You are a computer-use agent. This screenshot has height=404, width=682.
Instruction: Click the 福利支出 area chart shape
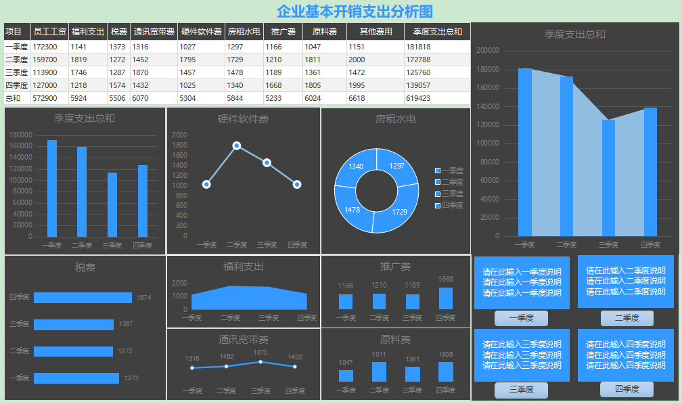pyautogui.click(x=249, y=298)
